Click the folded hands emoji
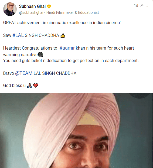153x168 pixels. [30, 86]
